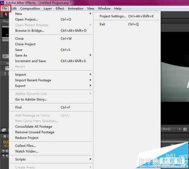Open Project Settings...
This screenshot has width=189, height=169.
click(x=127, y=16)
